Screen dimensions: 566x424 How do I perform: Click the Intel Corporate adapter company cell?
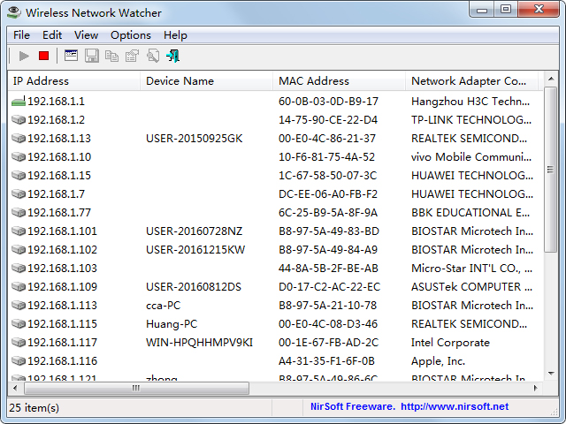[450, 342]
